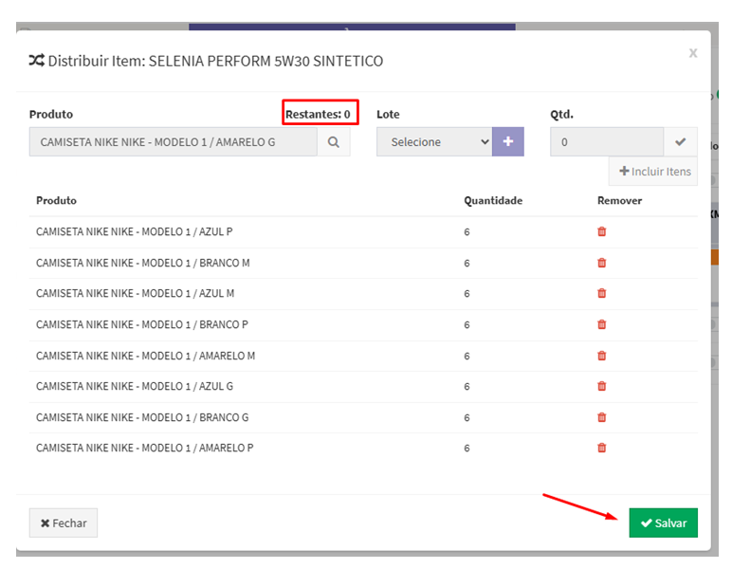Select the BRANCO G product name text
The height and width of the screenshot is (569, 732).
(x=142, y=417)
